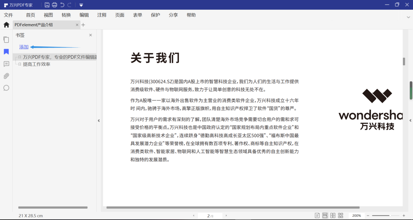Click the page number input field
The width and height of the screenshot is (413, 220).
(x=210, y=216)
